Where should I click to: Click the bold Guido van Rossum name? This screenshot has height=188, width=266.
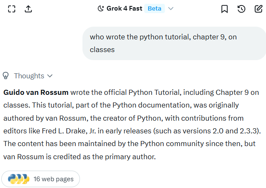coord(36,92)
